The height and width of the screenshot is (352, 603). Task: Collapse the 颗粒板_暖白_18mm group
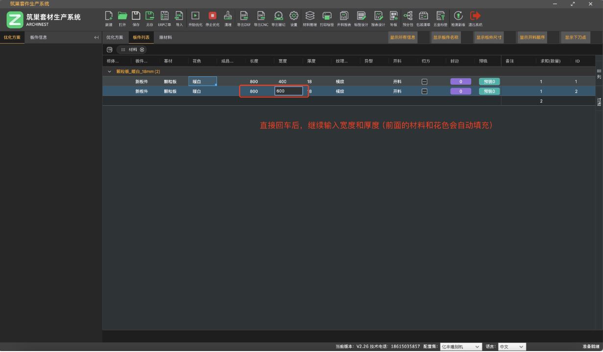[x=110, y=72]
